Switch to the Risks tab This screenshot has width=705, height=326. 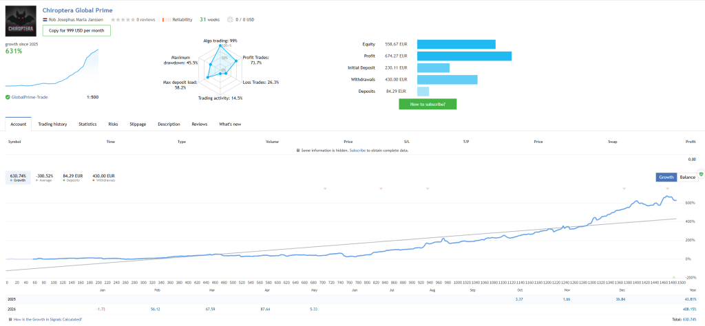pos(114,124)
